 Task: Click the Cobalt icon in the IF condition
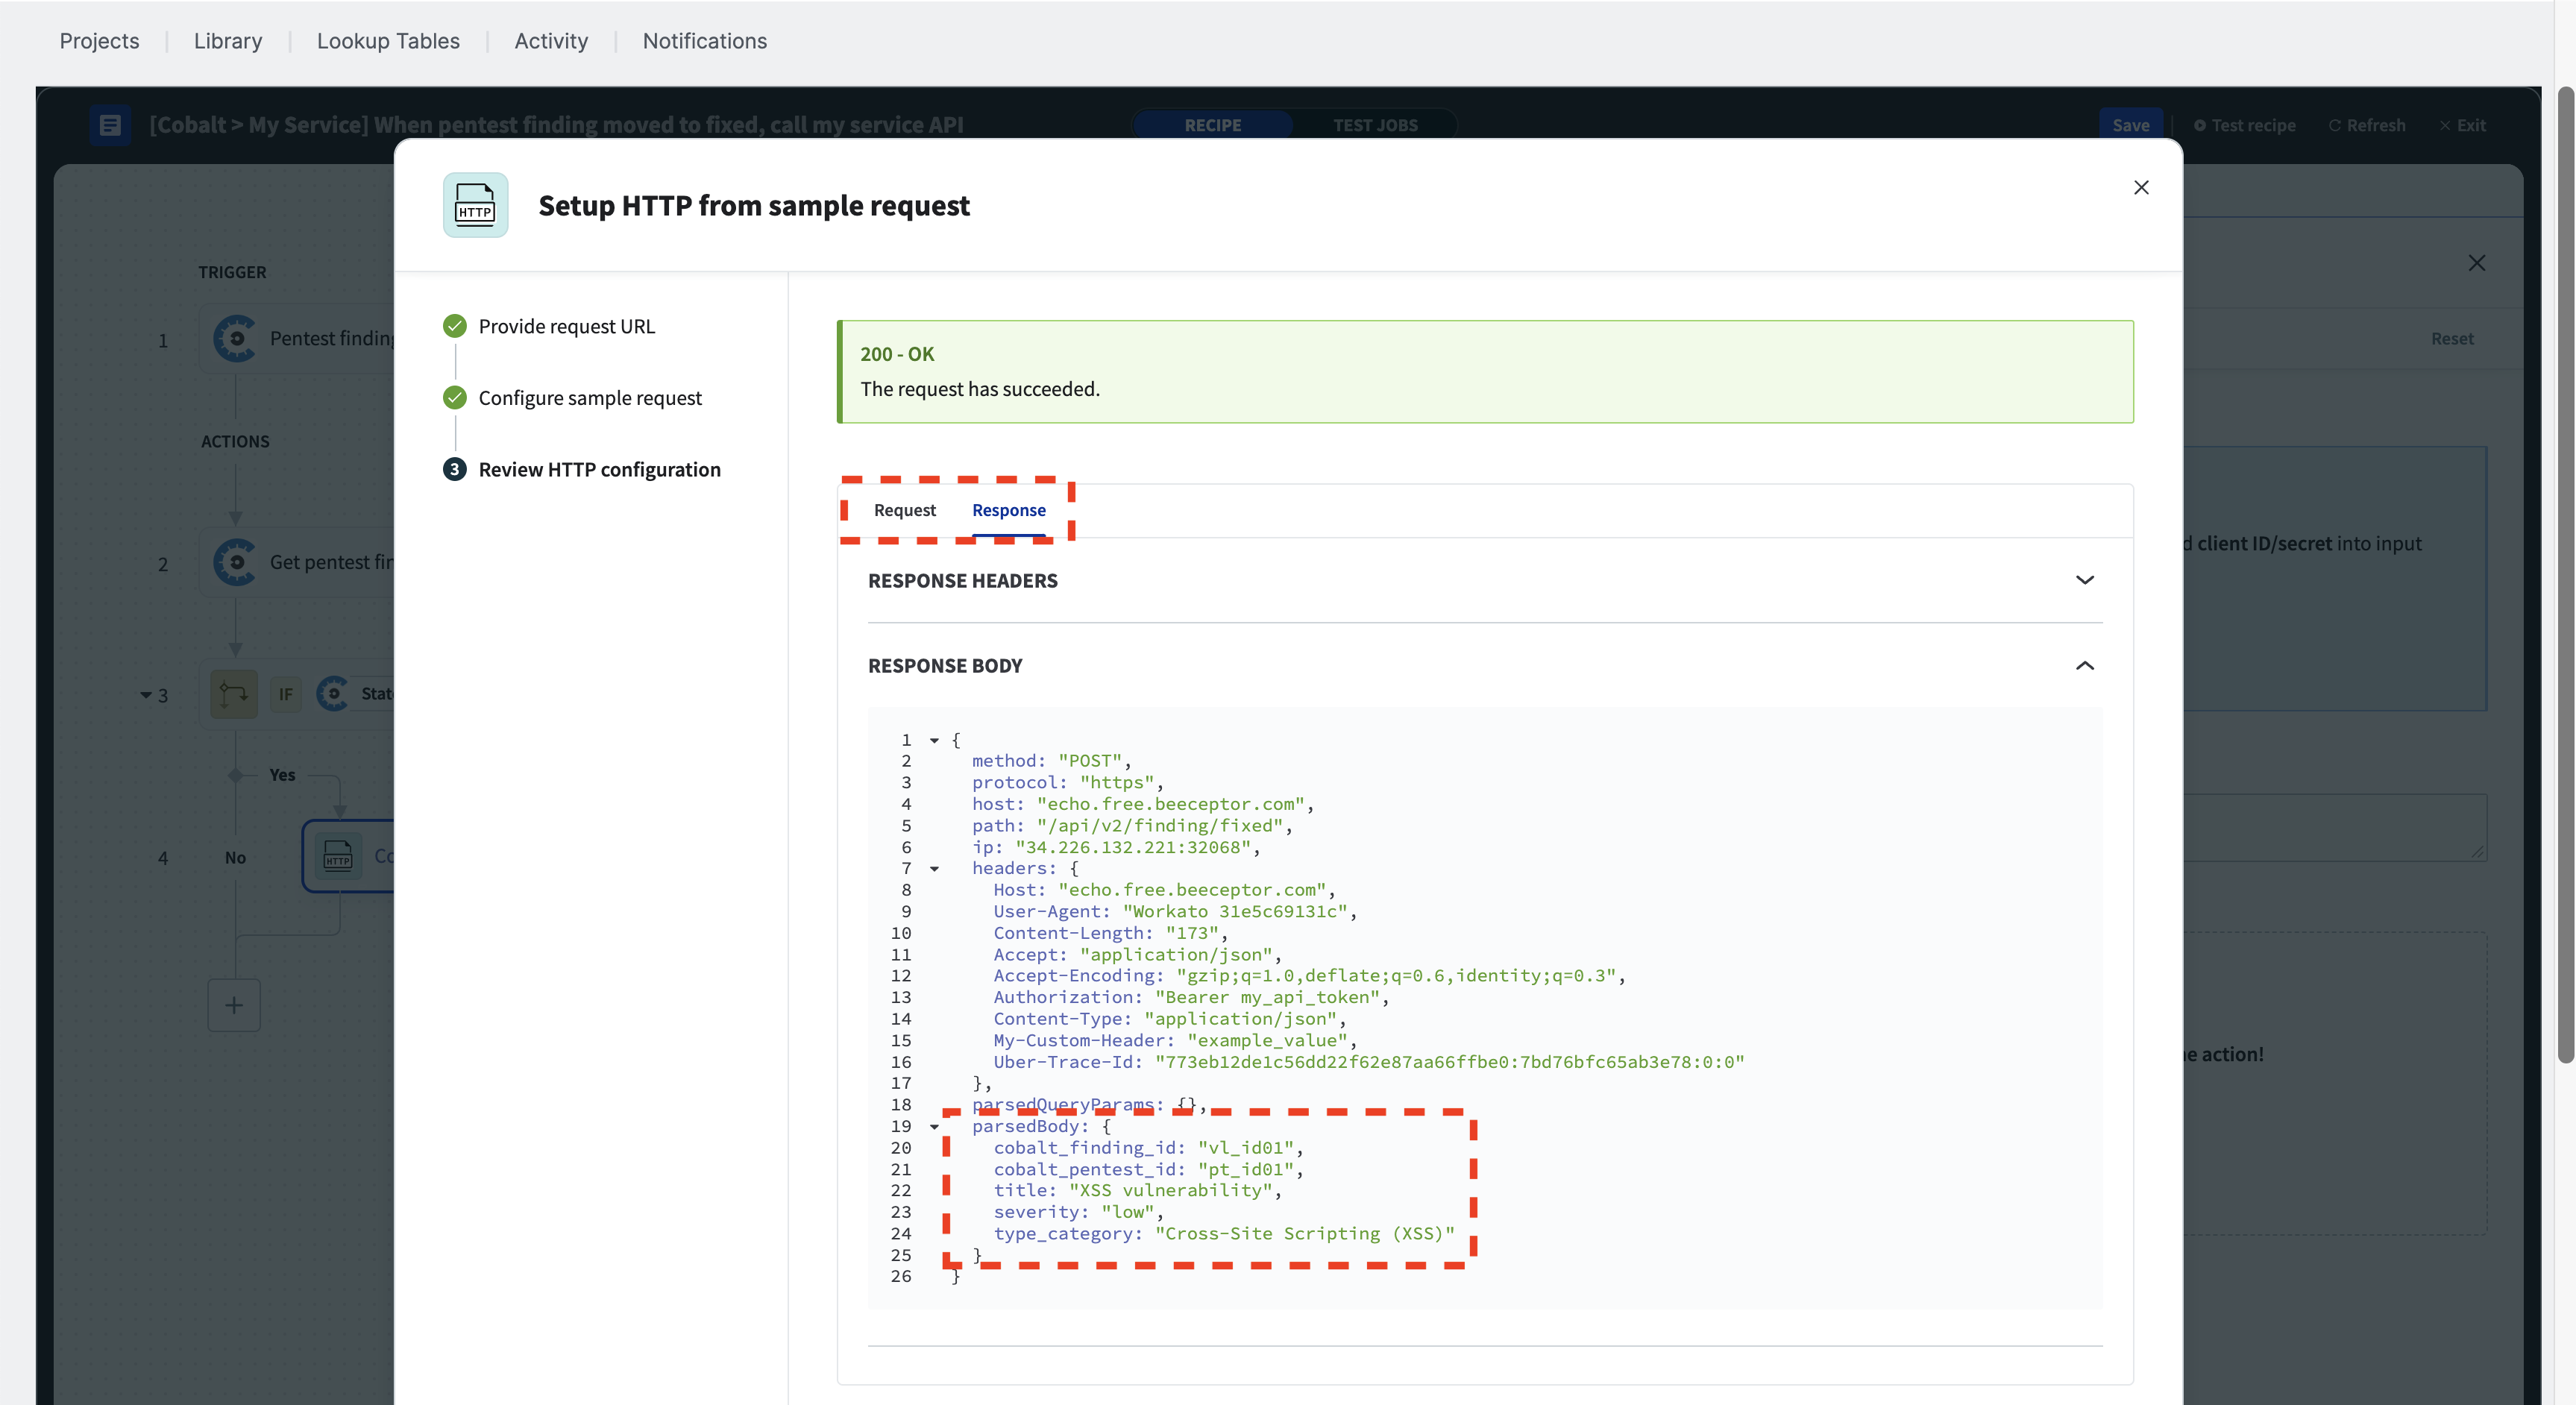point(332,694)
